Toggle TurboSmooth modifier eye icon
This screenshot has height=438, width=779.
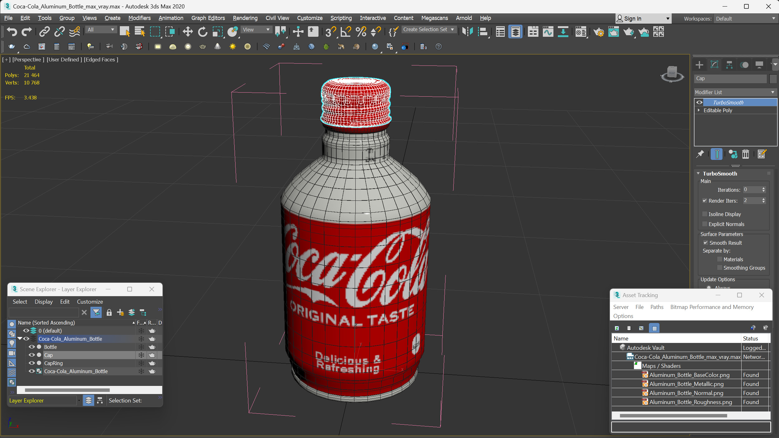tap(699, 102)
